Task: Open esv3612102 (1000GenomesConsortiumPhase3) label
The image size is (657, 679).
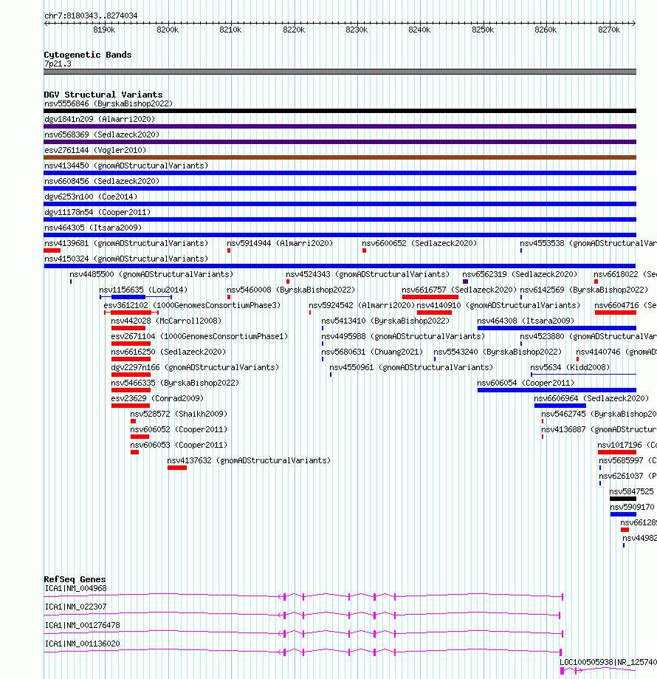Action: 192,306
